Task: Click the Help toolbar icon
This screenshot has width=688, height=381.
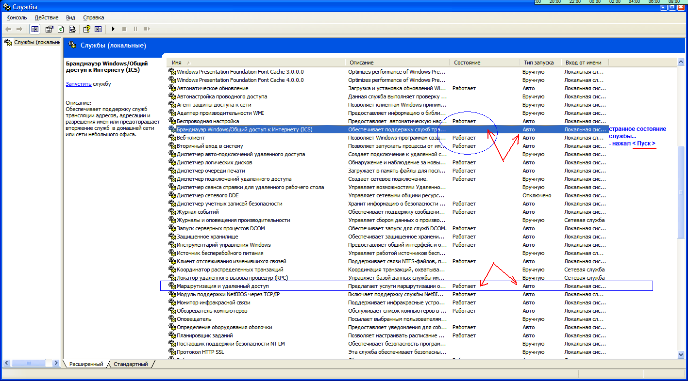Action: tap(86, 29)
